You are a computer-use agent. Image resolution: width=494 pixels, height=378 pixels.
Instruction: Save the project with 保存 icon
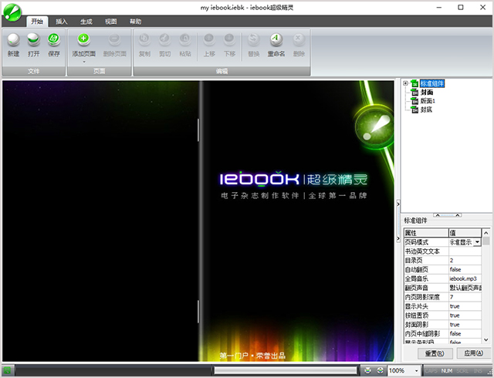pyautogui.click(x=54, y=39)
